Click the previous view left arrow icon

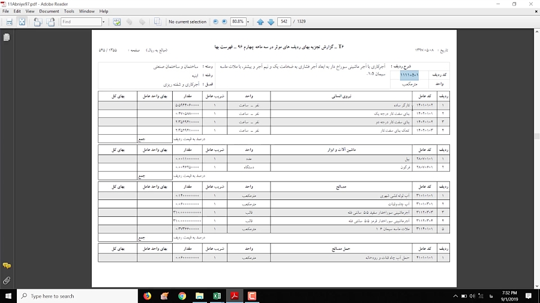coord(129,22)
